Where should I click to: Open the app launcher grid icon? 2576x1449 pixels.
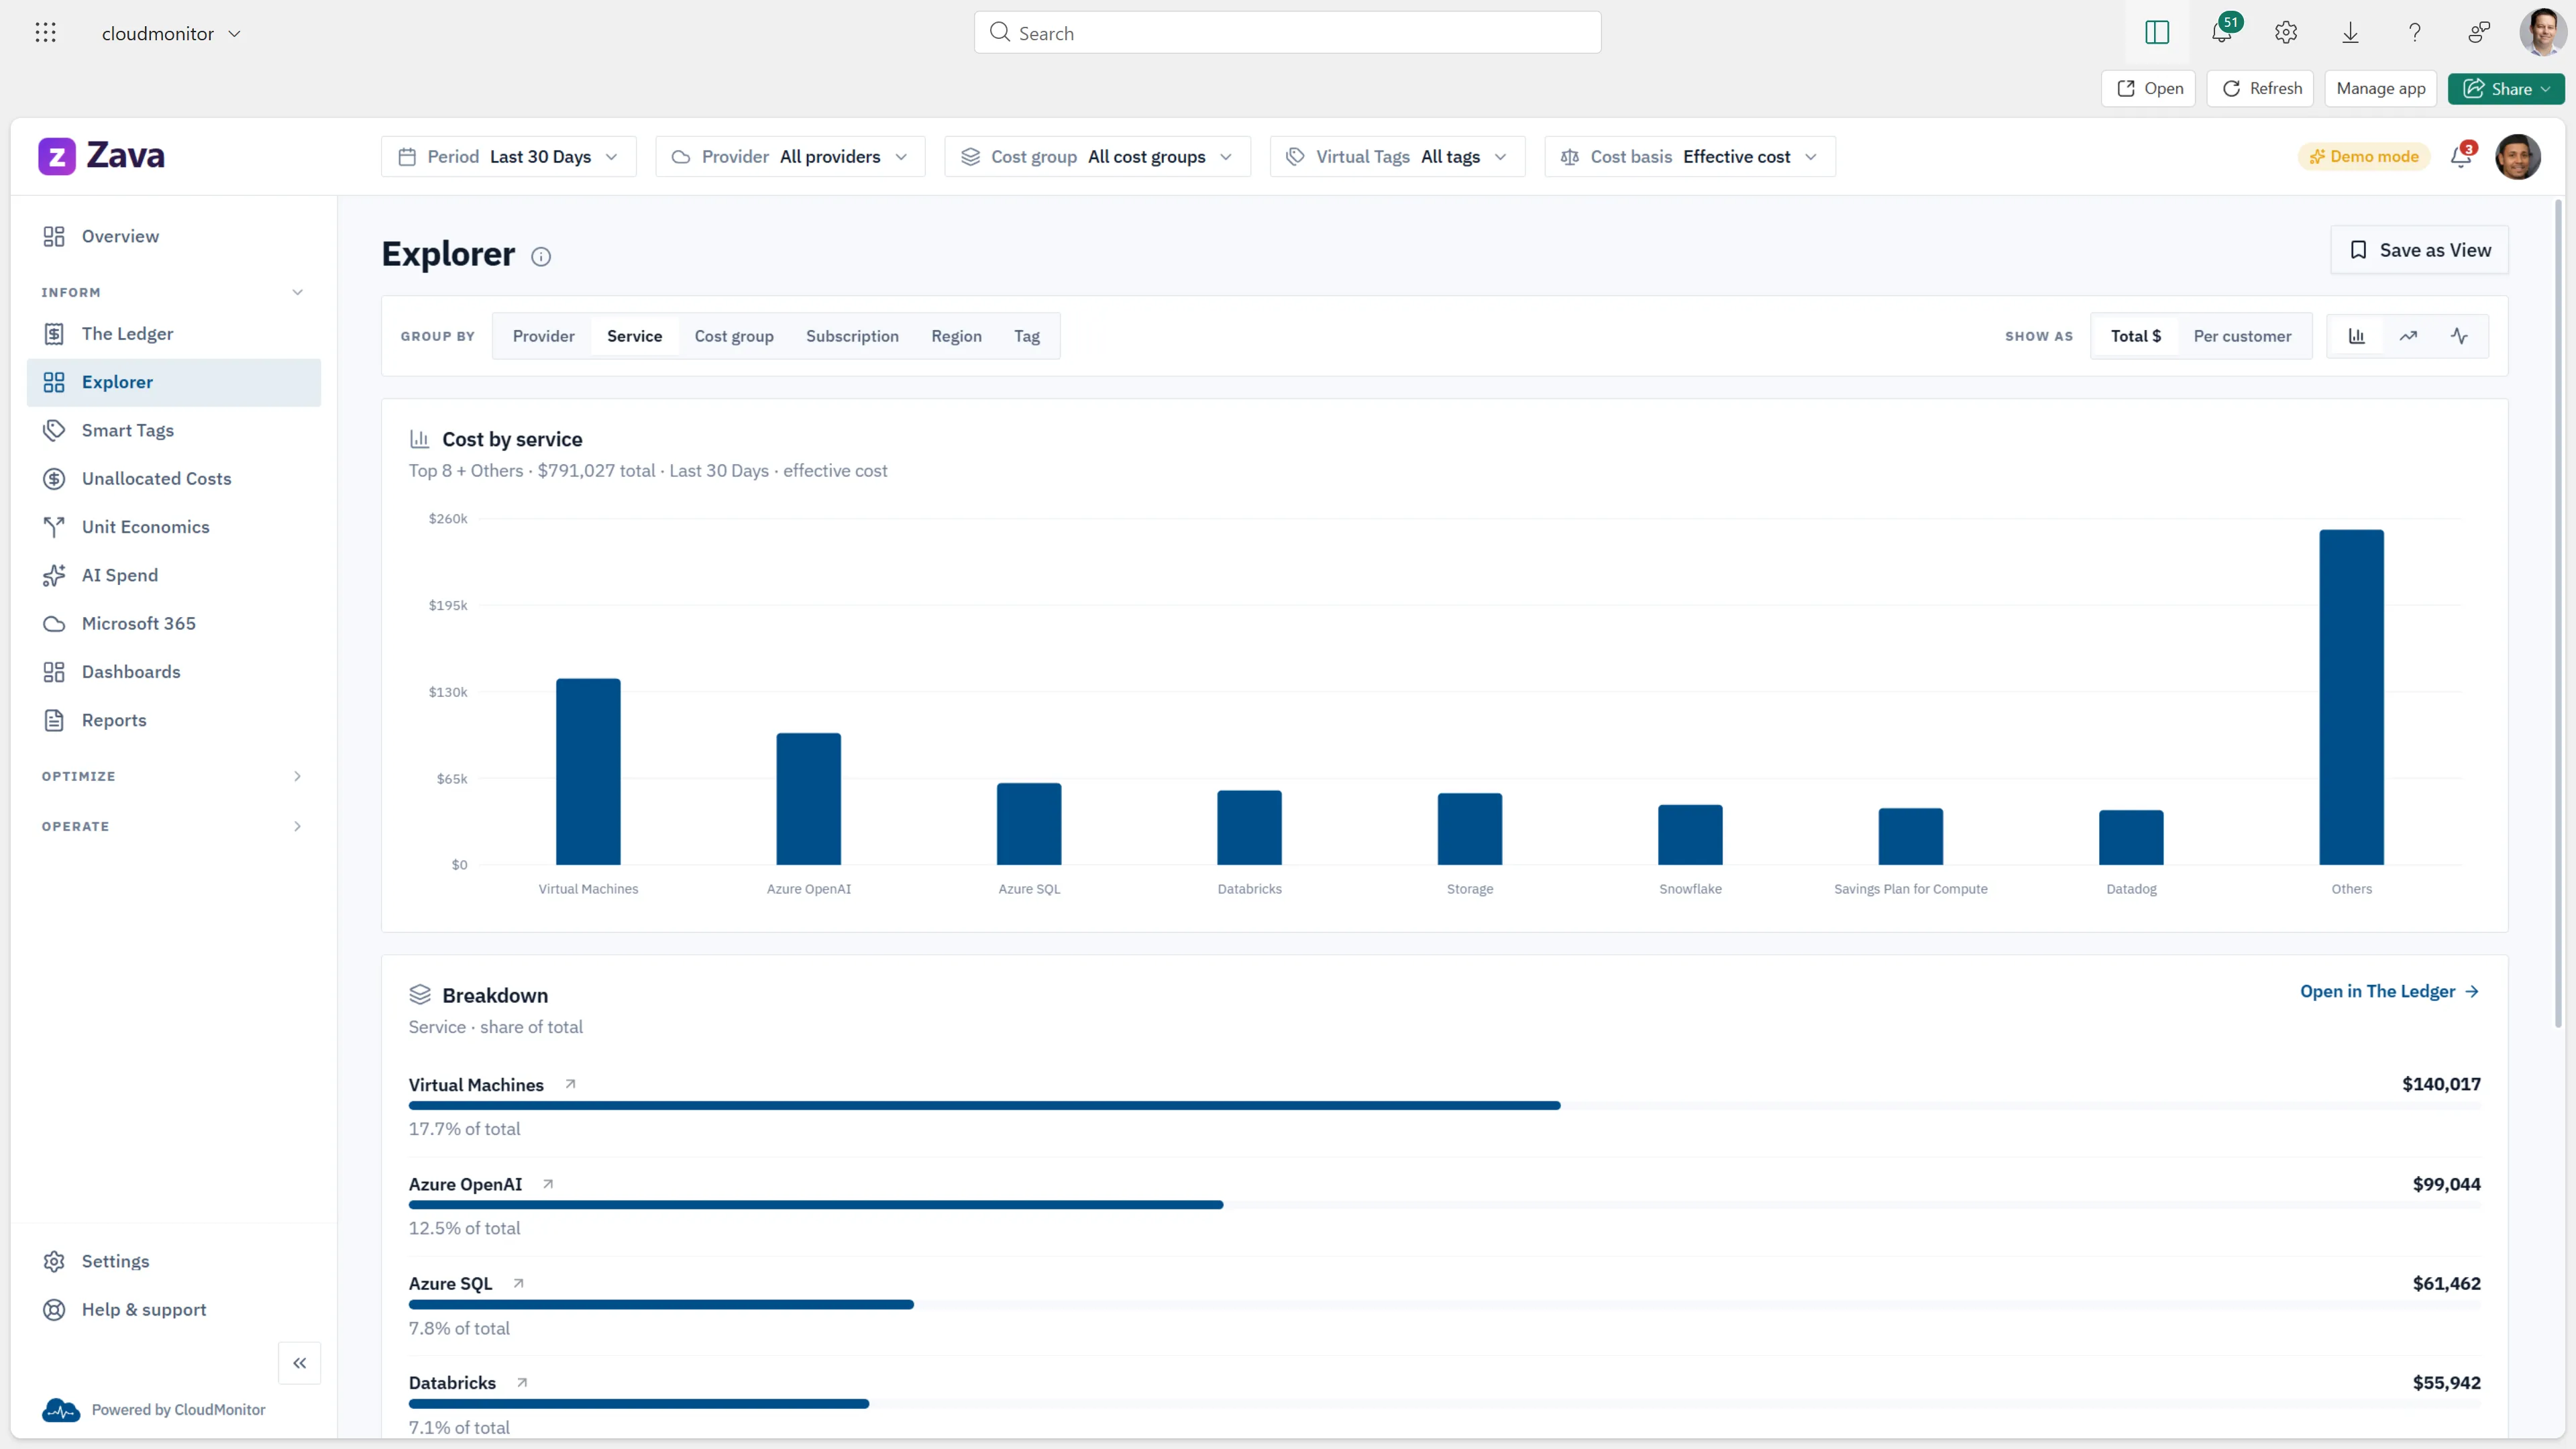(45, 33)
